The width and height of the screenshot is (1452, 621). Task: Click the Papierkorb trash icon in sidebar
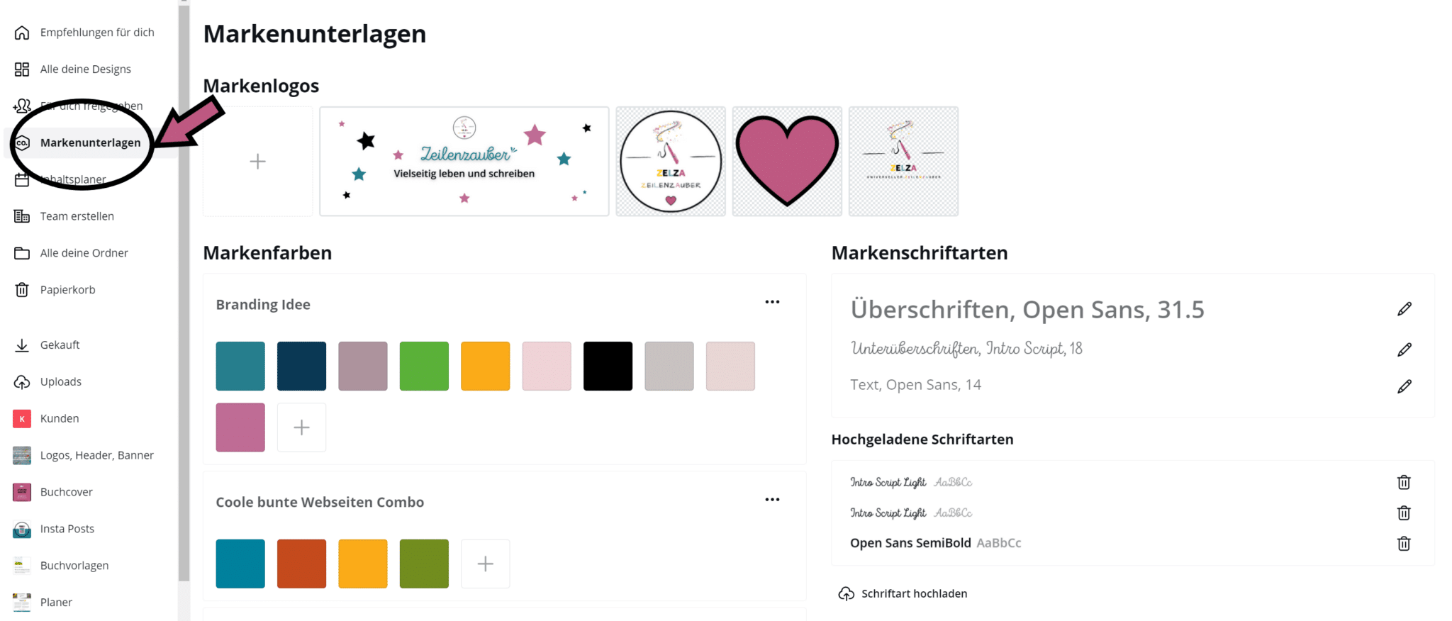point(22,290)
